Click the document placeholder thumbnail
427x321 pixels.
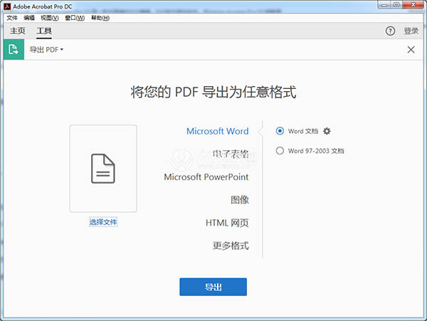[x=103, y=169]
